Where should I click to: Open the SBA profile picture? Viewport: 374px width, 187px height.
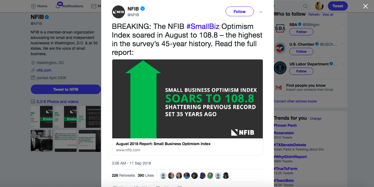click(280, 28)
